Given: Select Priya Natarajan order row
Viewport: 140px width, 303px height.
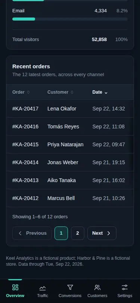Looking at the screenshot, I should pyautogui.click(x=70, y=144).
